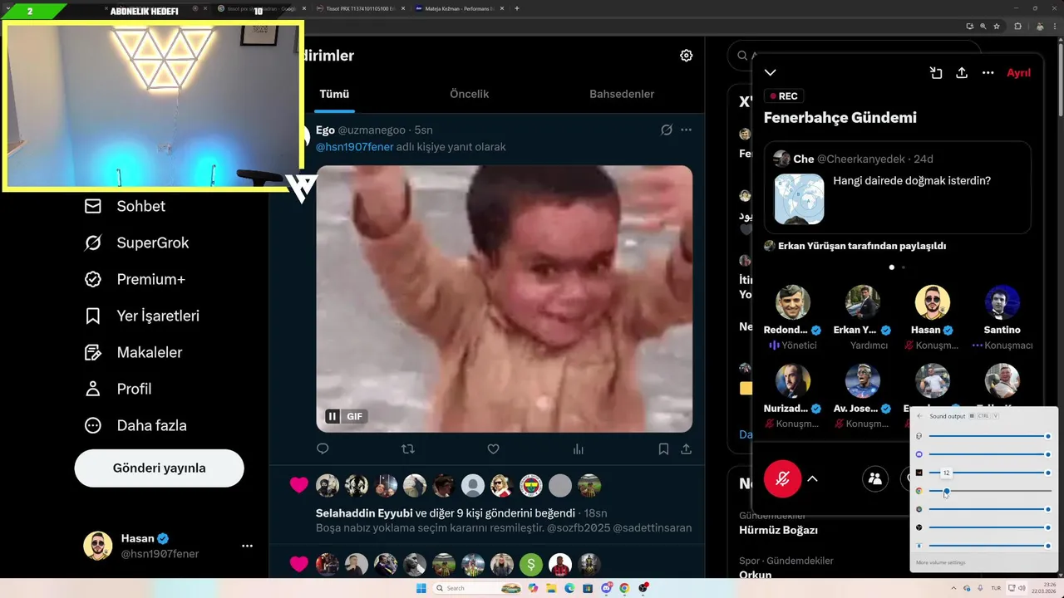Open Yer İşaretleri bookmarks
Image resolution: width=1064 pixels, height=598 pixels.
pos(141,316)
